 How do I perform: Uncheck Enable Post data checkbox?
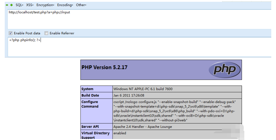[10, 33]
